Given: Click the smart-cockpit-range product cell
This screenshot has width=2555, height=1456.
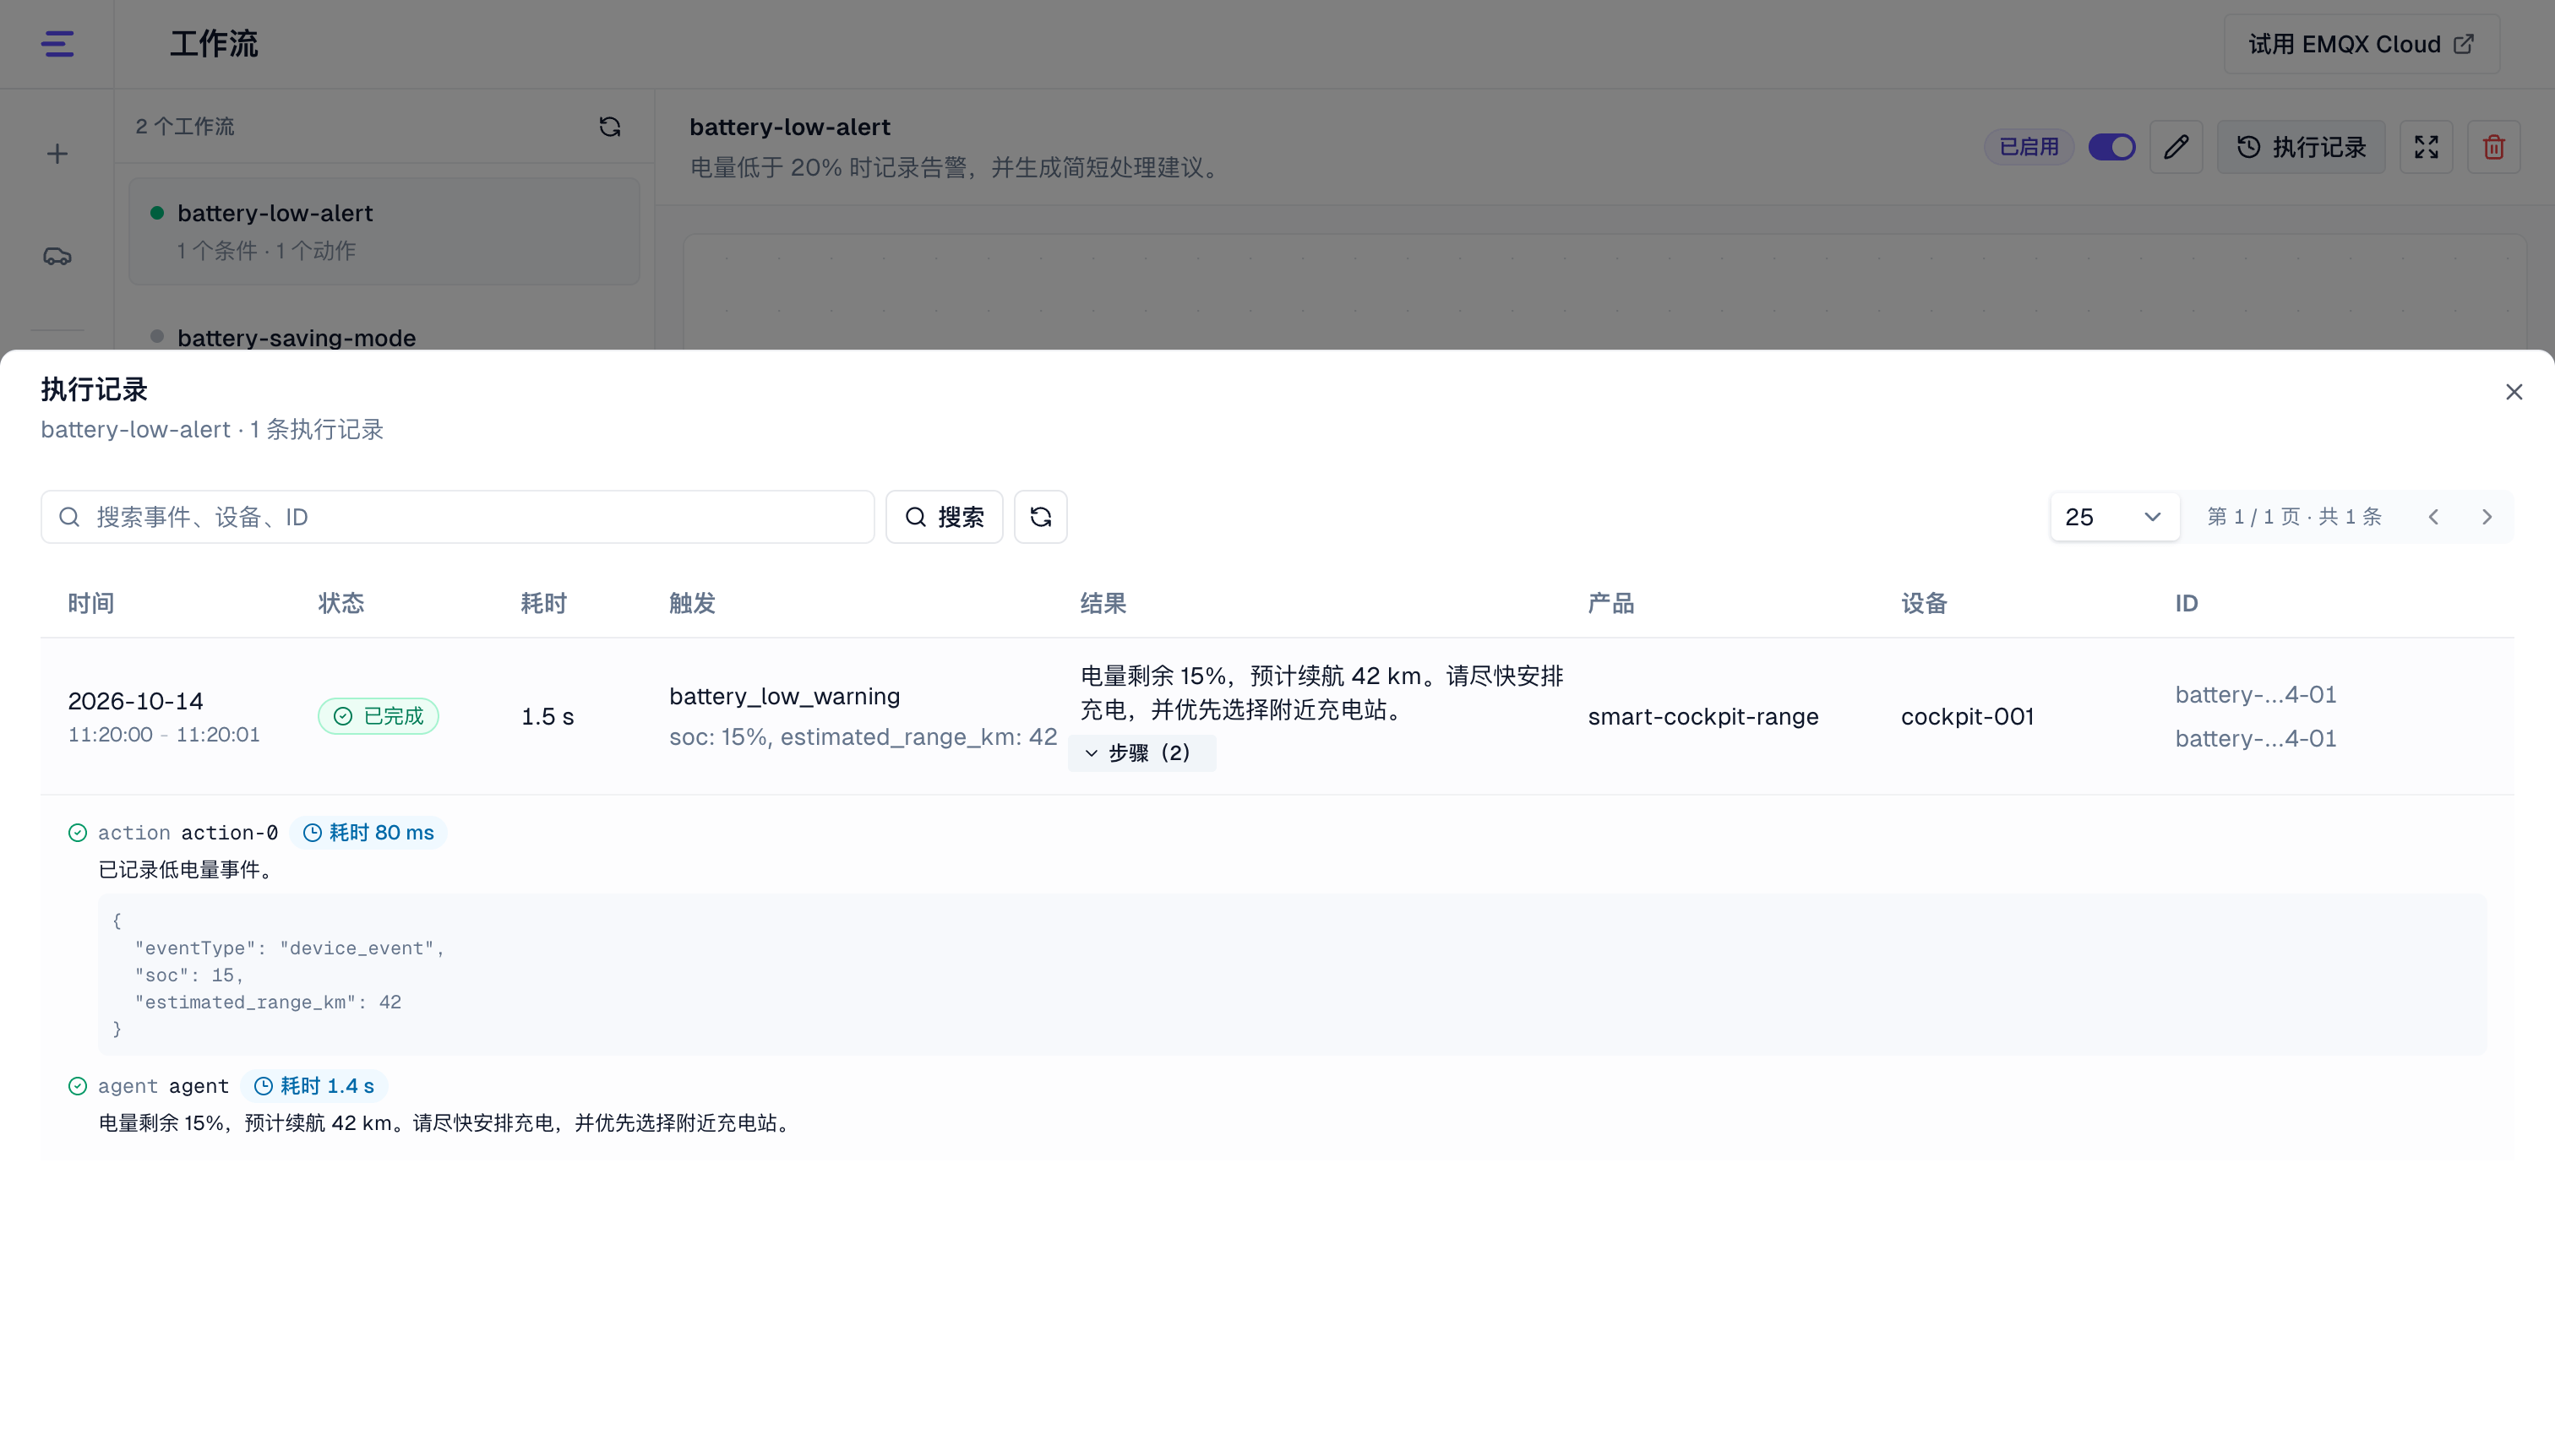Looking at the screenshot, I should pyautogui.click(x=1702, y=717).
